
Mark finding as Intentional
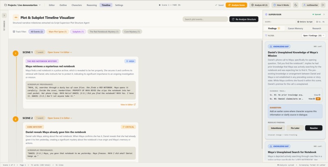point(276,128)
